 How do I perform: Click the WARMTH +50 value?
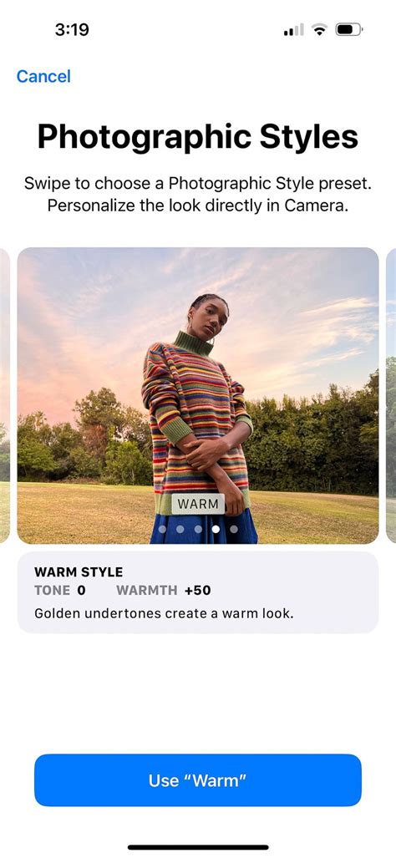164,591
